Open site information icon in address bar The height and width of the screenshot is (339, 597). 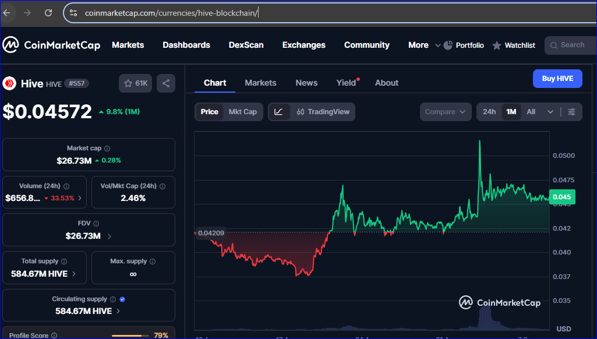tap(73, 13)
